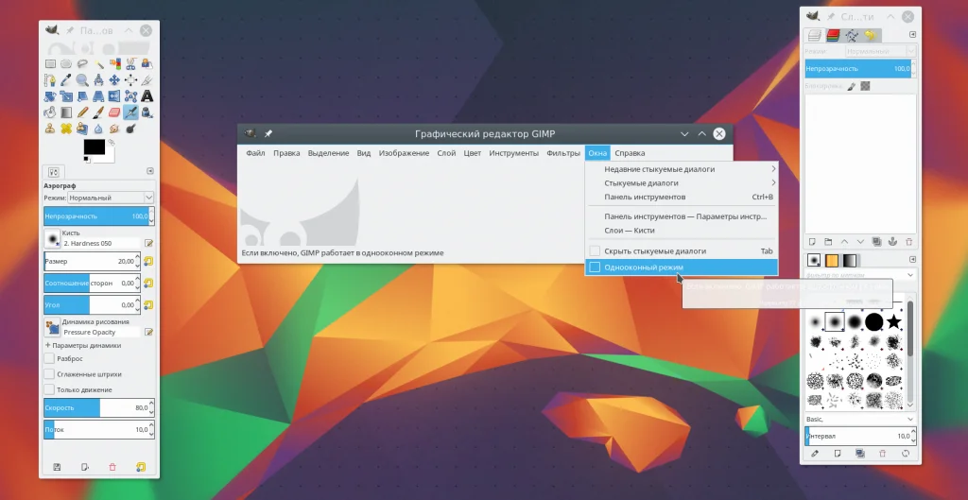The width and height of the screenshot is (968, 500).
Task: Save tool preset button in tool options
Action: click(57, 467)
